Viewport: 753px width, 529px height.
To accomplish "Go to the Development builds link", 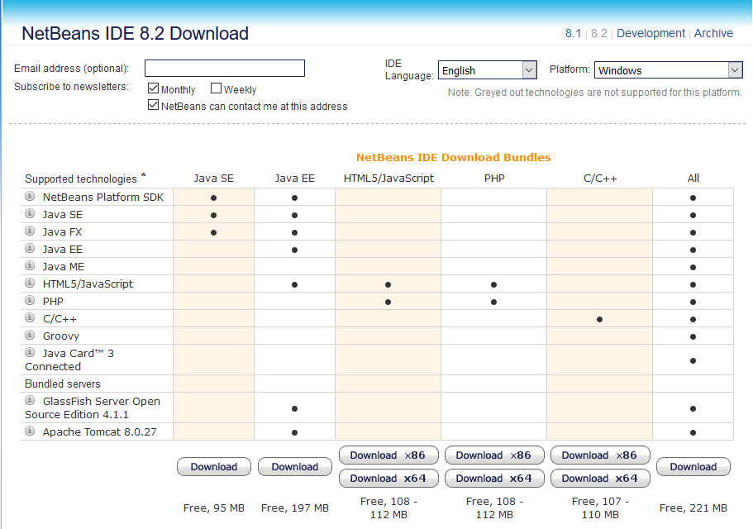I will click(x=651, y=34).
